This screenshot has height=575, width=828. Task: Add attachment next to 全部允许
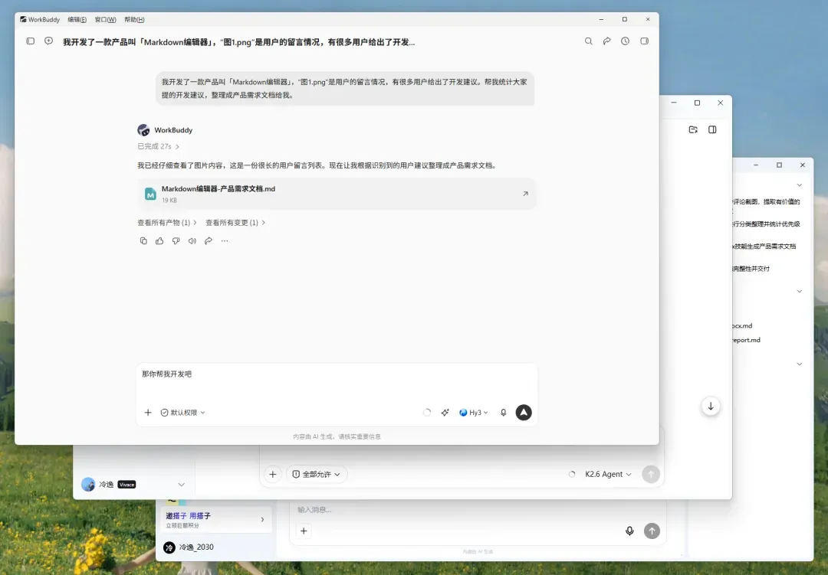point(272,474)
